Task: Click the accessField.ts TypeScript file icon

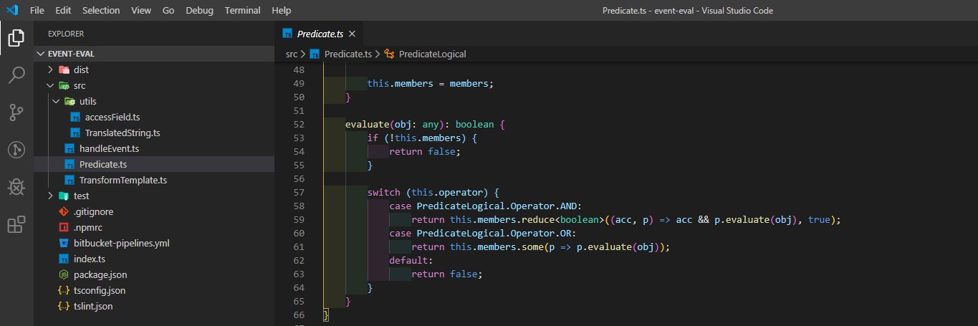Action: [76, 118]
